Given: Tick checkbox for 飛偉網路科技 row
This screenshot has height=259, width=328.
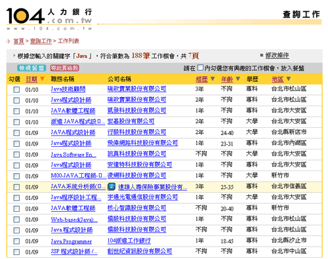Looking at the screenshot, I should point(16,144).
